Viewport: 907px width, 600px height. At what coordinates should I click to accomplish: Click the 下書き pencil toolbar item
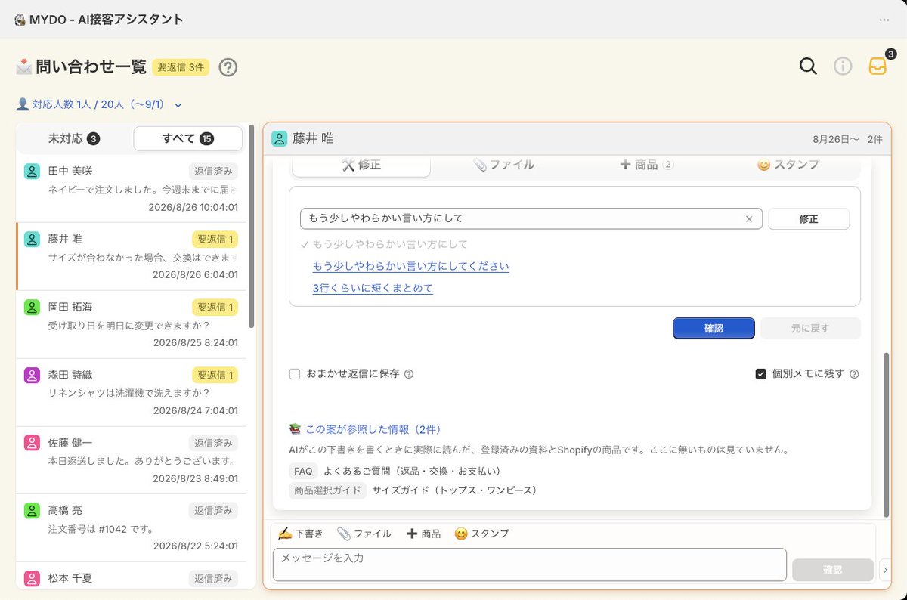(x=300, y=534)
